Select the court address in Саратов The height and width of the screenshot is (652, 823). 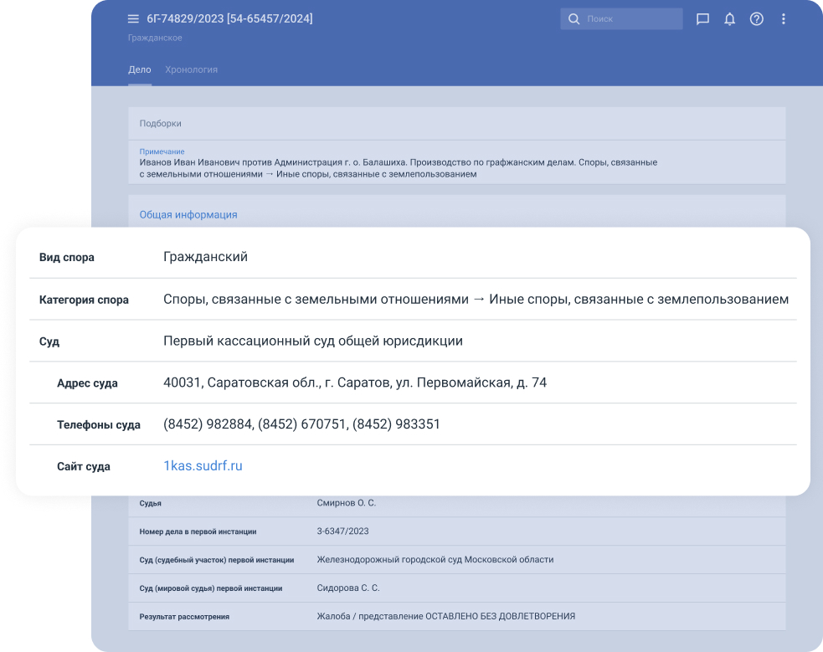pyautogui.click(x=355, y=382)
